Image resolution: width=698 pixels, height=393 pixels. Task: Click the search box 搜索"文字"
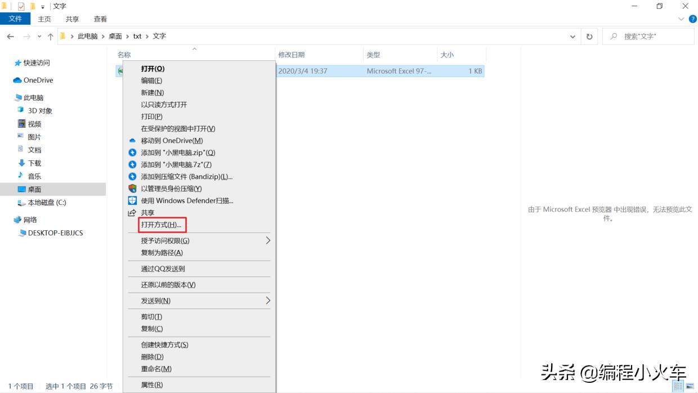tap(648, 36)
